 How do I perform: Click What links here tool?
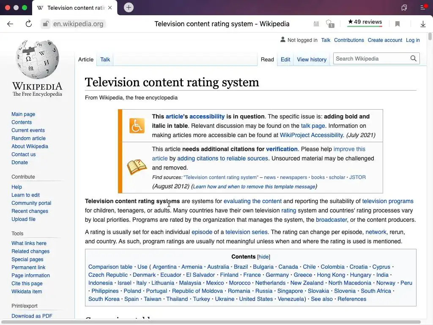(29, 243)
